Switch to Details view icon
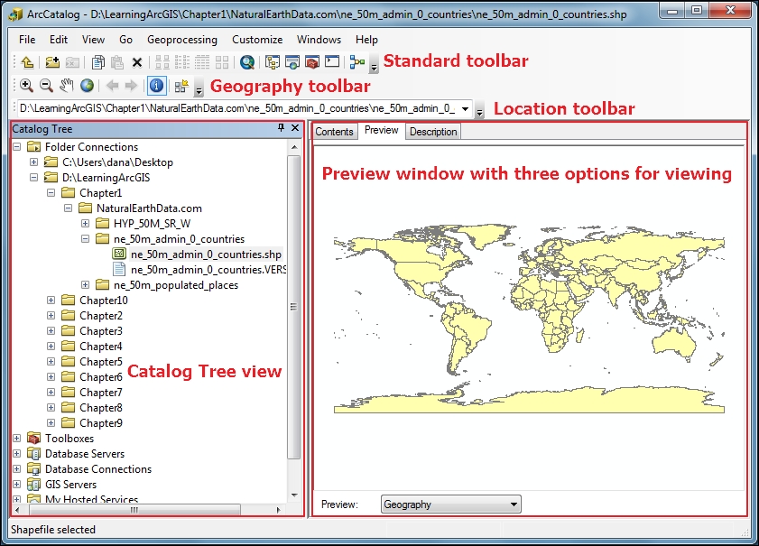Viewport: 759px width, 546px height. [x=202, y=62]
